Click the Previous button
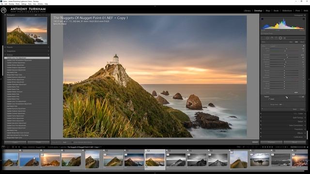Image resolution: width=310 pixels, height=174 pixels. pos(271,142)
